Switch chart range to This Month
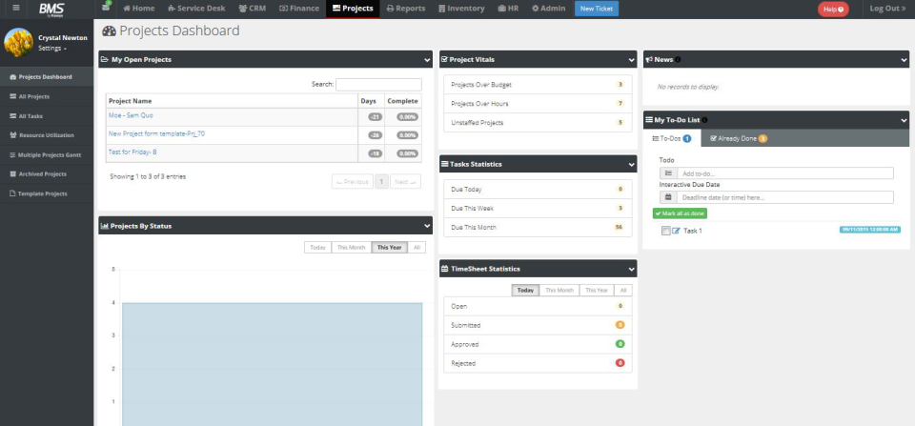Viewport: 915px width, 426px height. (351, 247)
